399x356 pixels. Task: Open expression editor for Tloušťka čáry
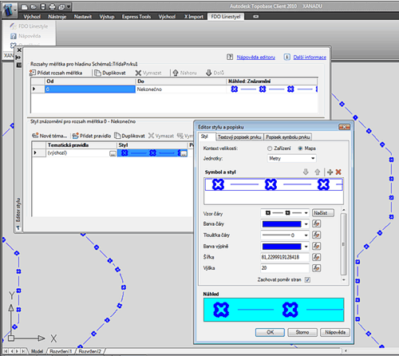point(316,235)
